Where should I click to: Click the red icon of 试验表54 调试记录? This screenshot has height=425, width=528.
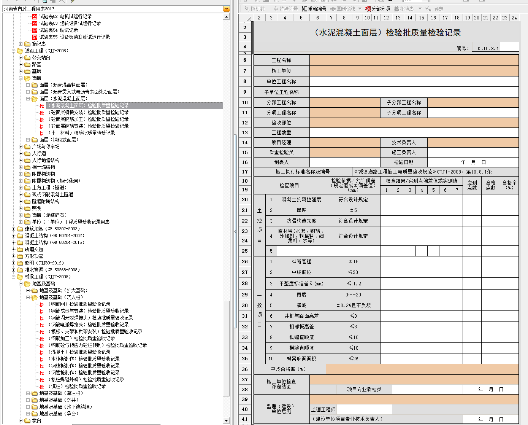(x=35, y=30)
